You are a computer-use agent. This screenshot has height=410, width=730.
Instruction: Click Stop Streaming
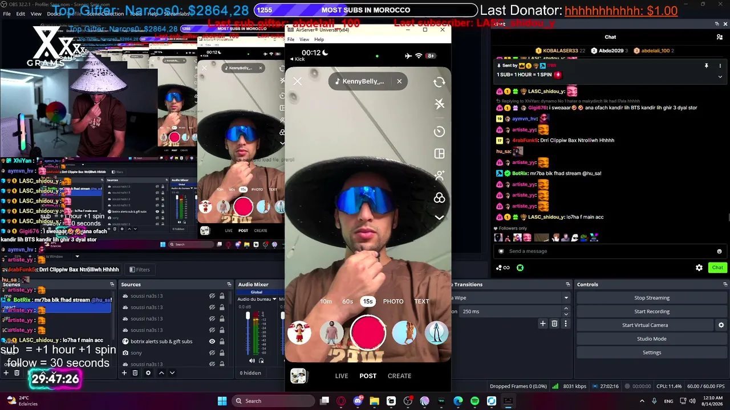pyautogui.click(x=652, y=298)
